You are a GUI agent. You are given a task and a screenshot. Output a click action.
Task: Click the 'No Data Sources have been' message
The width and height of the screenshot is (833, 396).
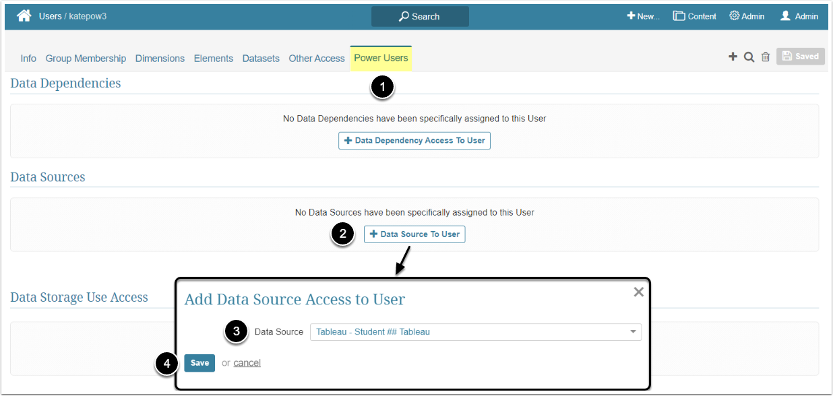point(414,212)
